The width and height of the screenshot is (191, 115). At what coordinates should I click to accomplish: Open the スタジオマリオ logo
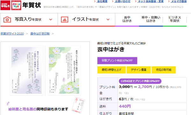(x=16, y=5)
